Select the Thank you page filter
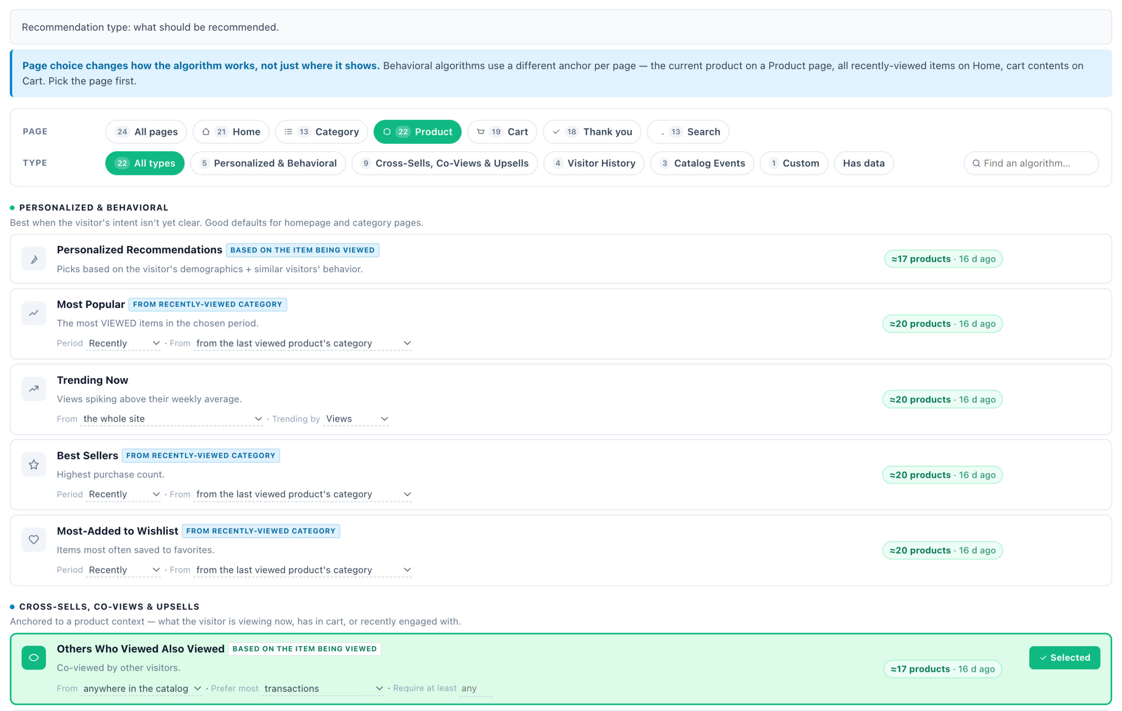This screenshot has width=1122, height=711. click(x=592, y=132)
